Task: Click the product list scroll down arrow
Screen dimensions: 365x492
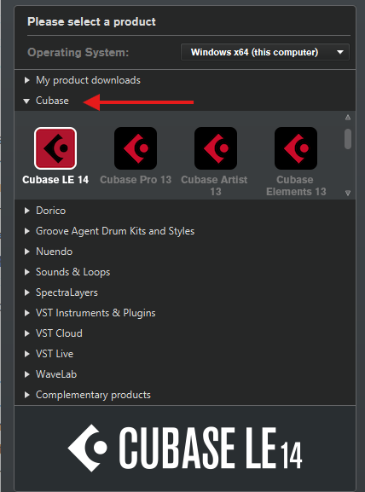Action: [x=348, y=193]
